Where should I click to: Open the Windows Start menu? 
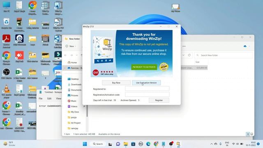(x=85, y=144)
